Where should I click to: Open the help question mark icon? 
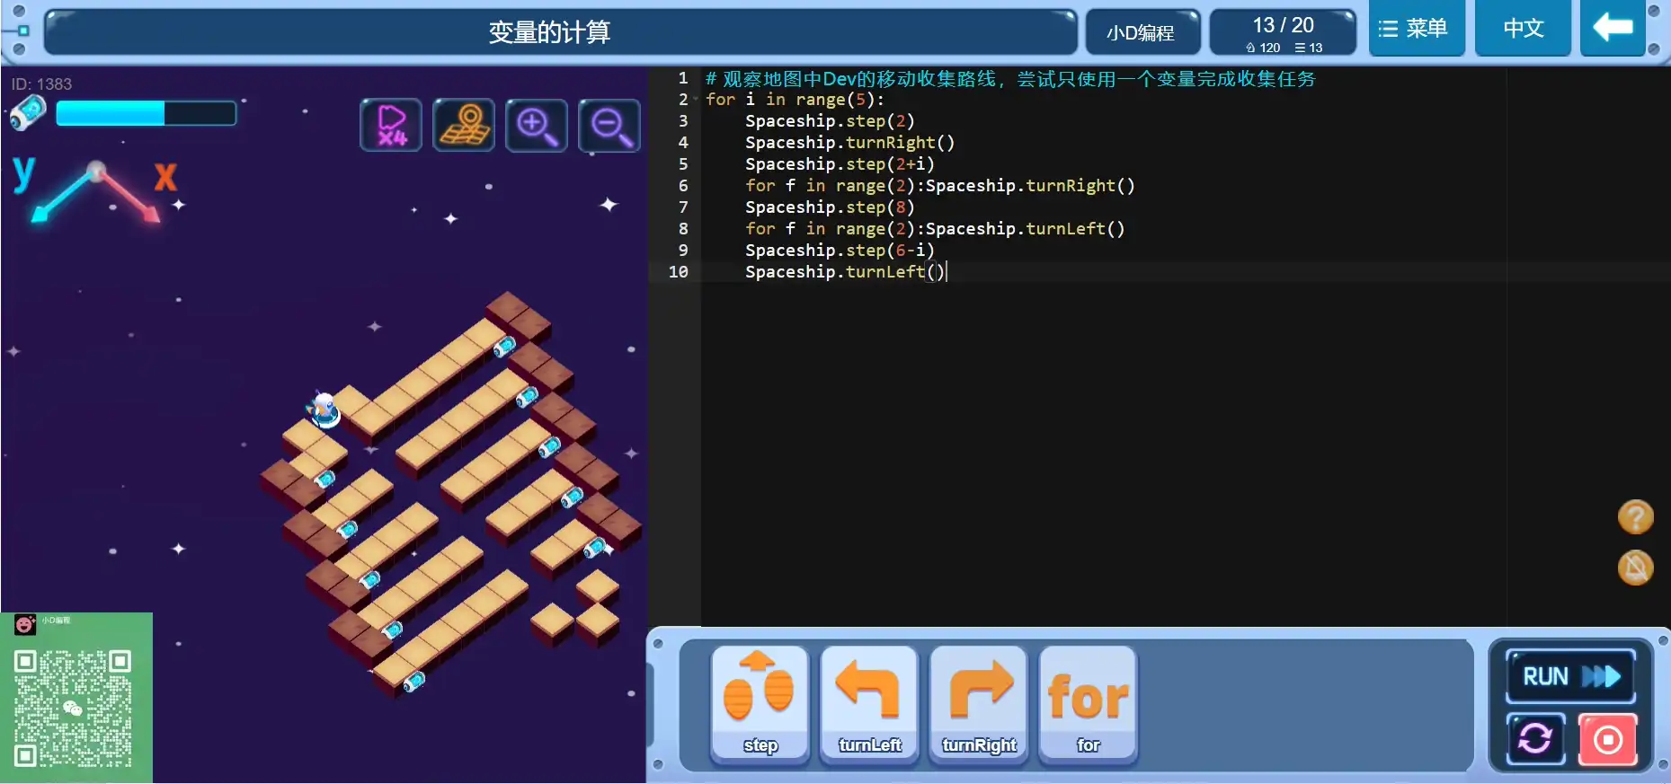pos(1635,517)
